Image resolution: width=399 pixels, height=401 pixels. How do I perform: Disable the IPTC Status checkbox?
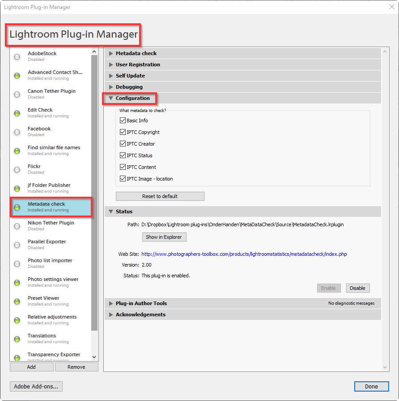click(123, 155)
